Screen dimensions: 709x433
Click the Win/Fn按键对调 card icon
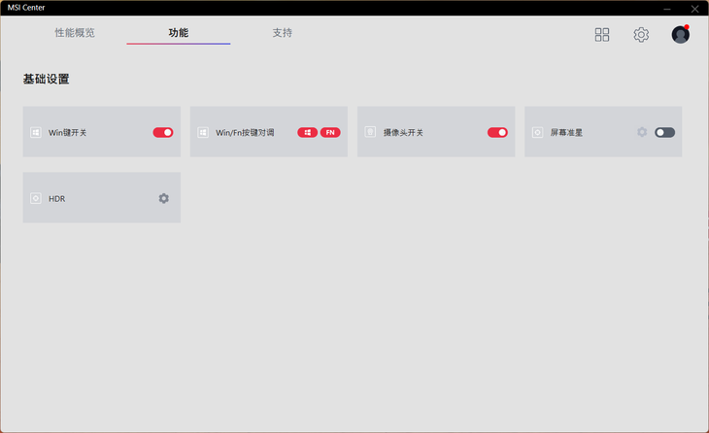[x=203, y=132]
